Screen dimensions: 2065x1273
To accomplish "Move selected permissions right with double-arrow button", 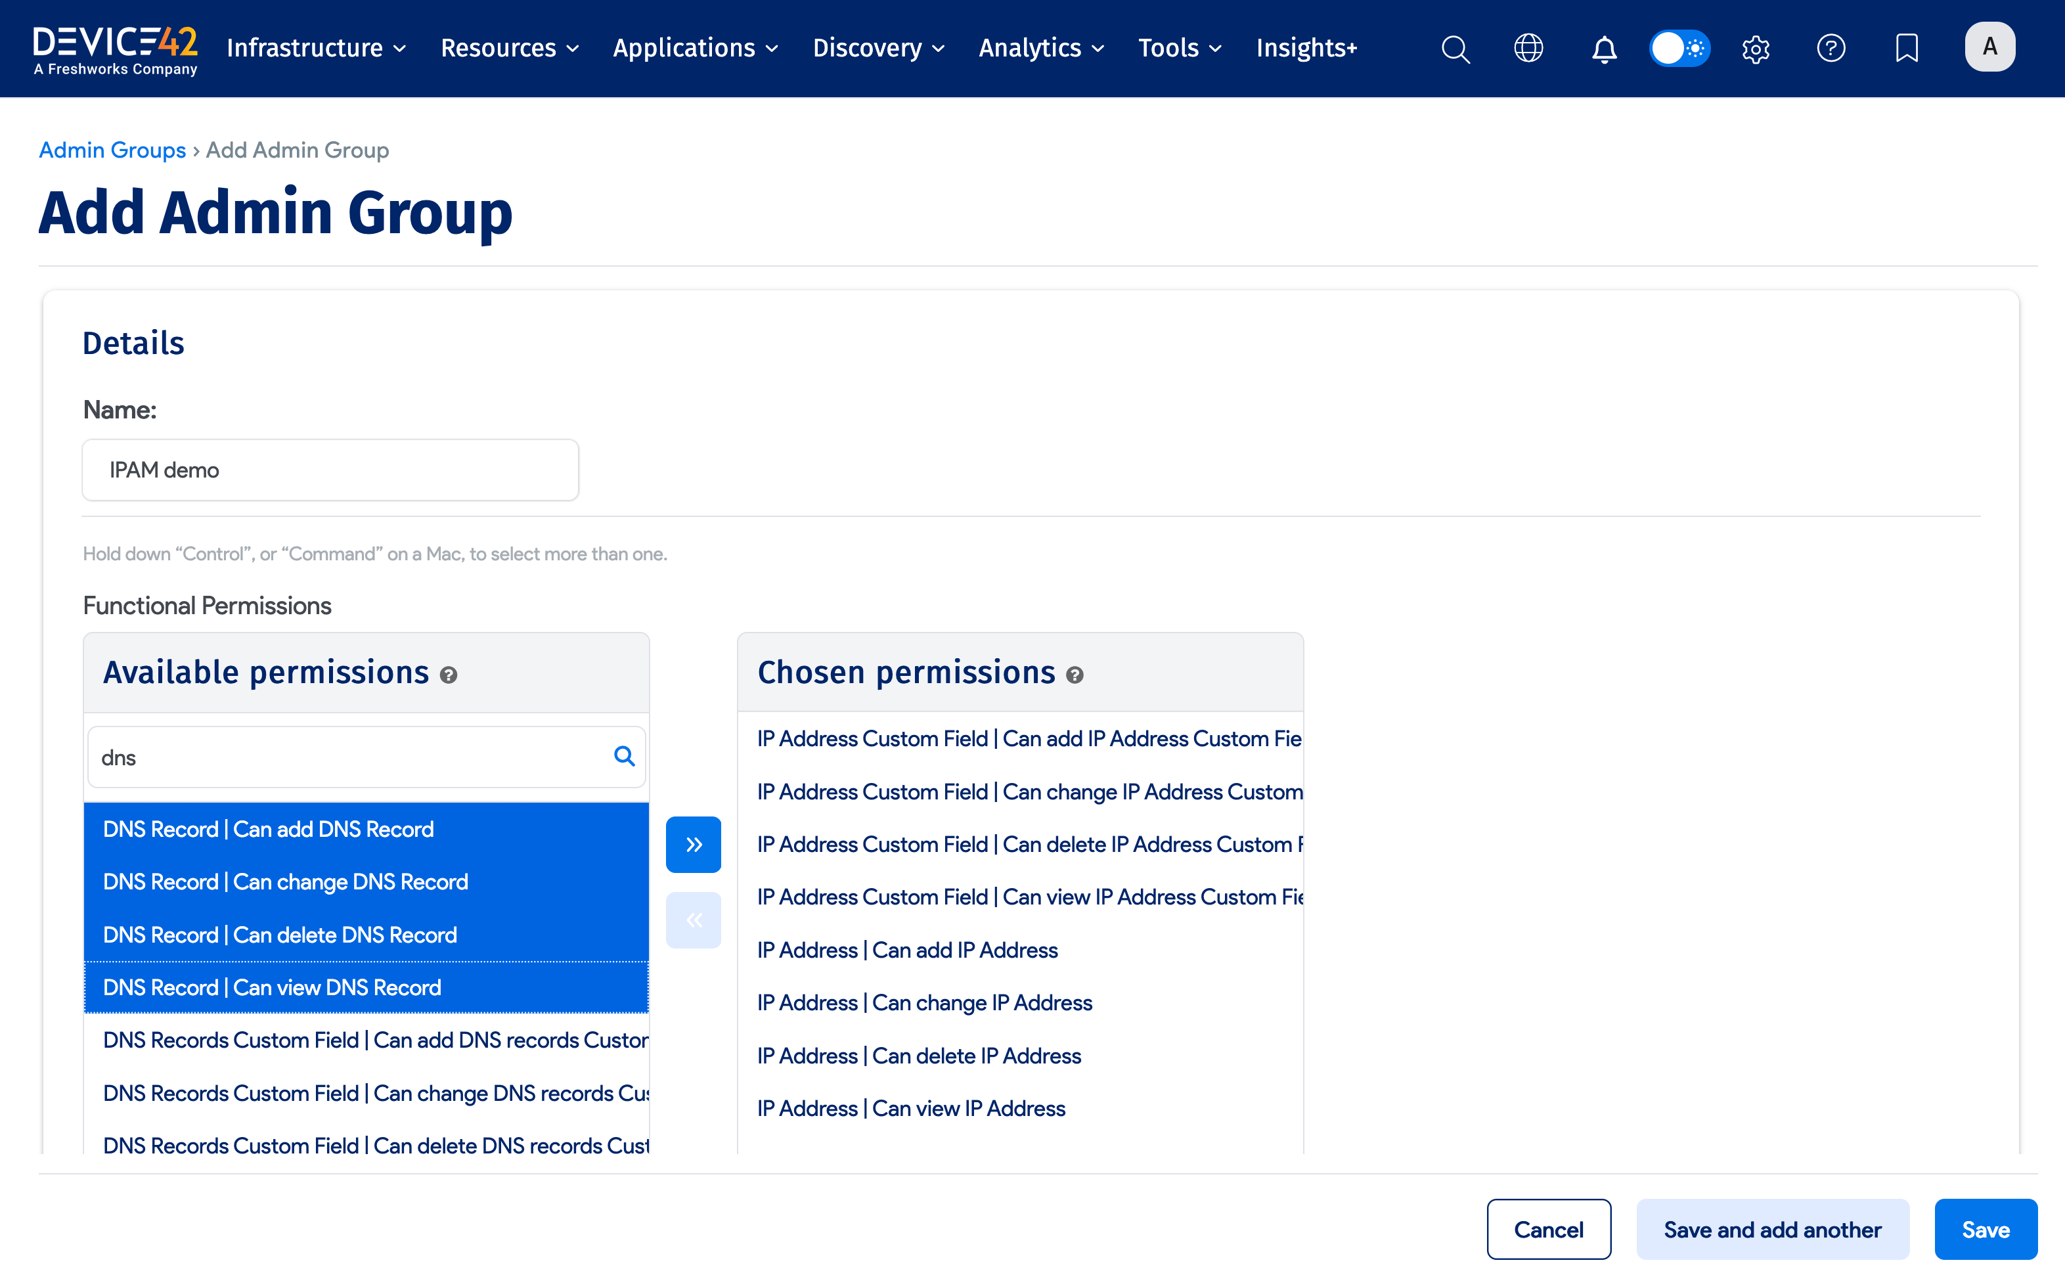I will point(693,845).
